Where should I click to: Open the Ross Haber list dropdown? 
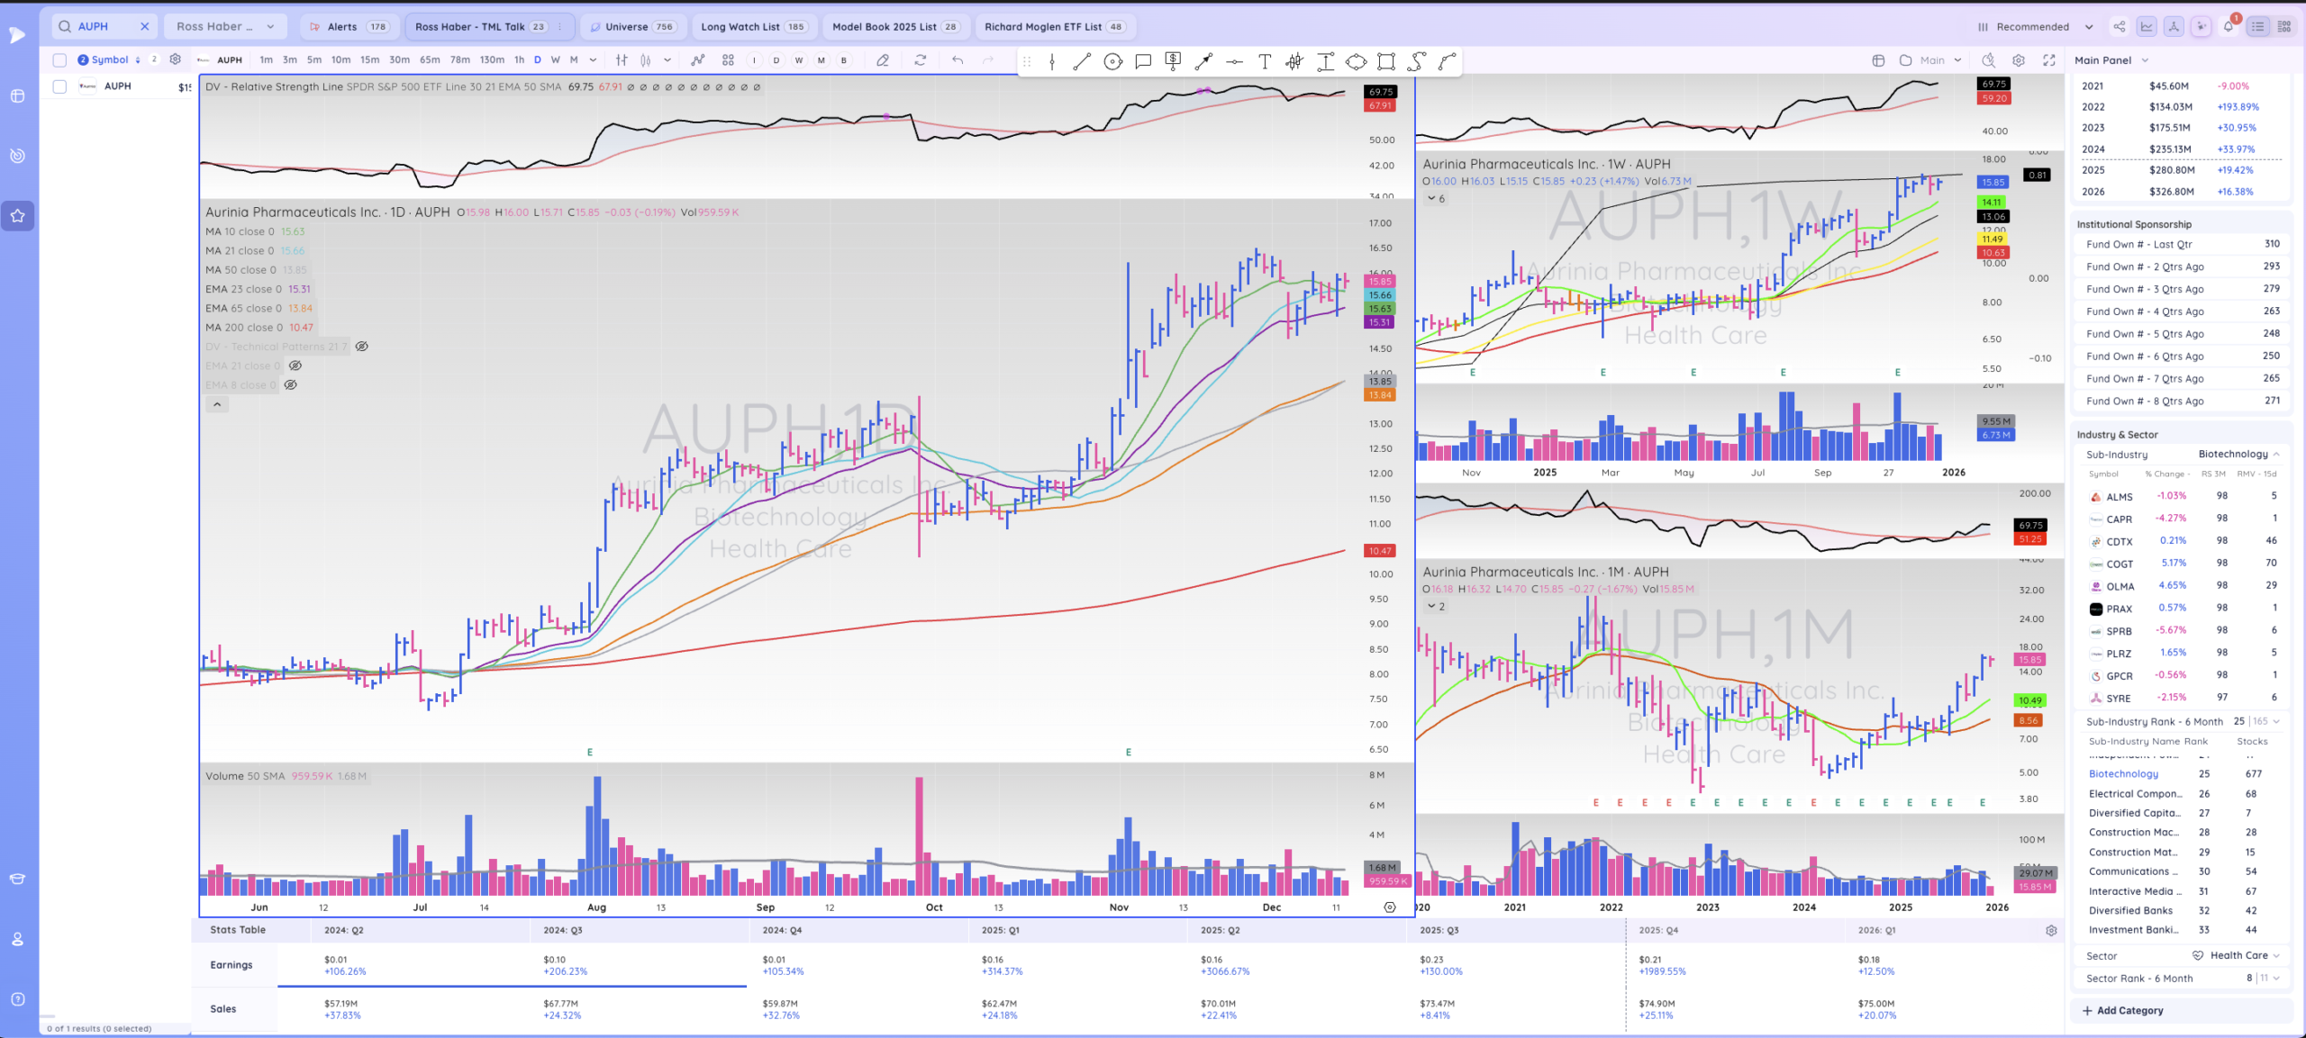pyautogui.click(x=225, y=27)
